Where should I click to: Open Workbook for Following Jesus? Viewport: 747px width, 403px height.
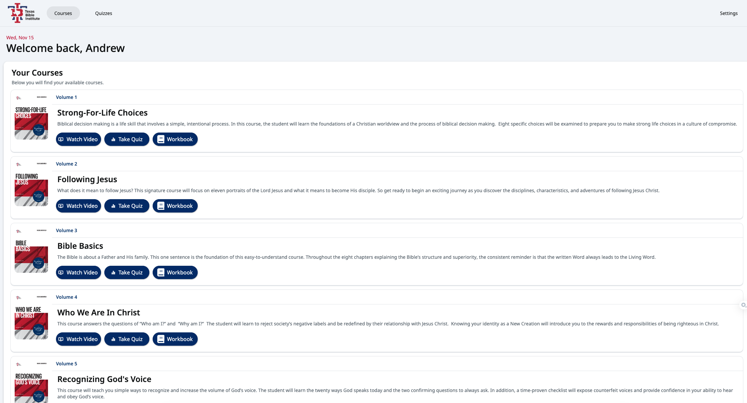point(175,206)
